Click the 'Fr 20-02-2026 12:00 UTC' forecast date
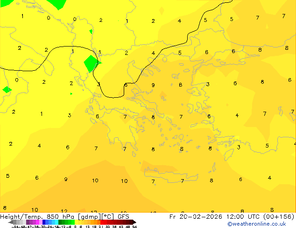This screenshot has height=228, width=296. (x=215, y=217)
